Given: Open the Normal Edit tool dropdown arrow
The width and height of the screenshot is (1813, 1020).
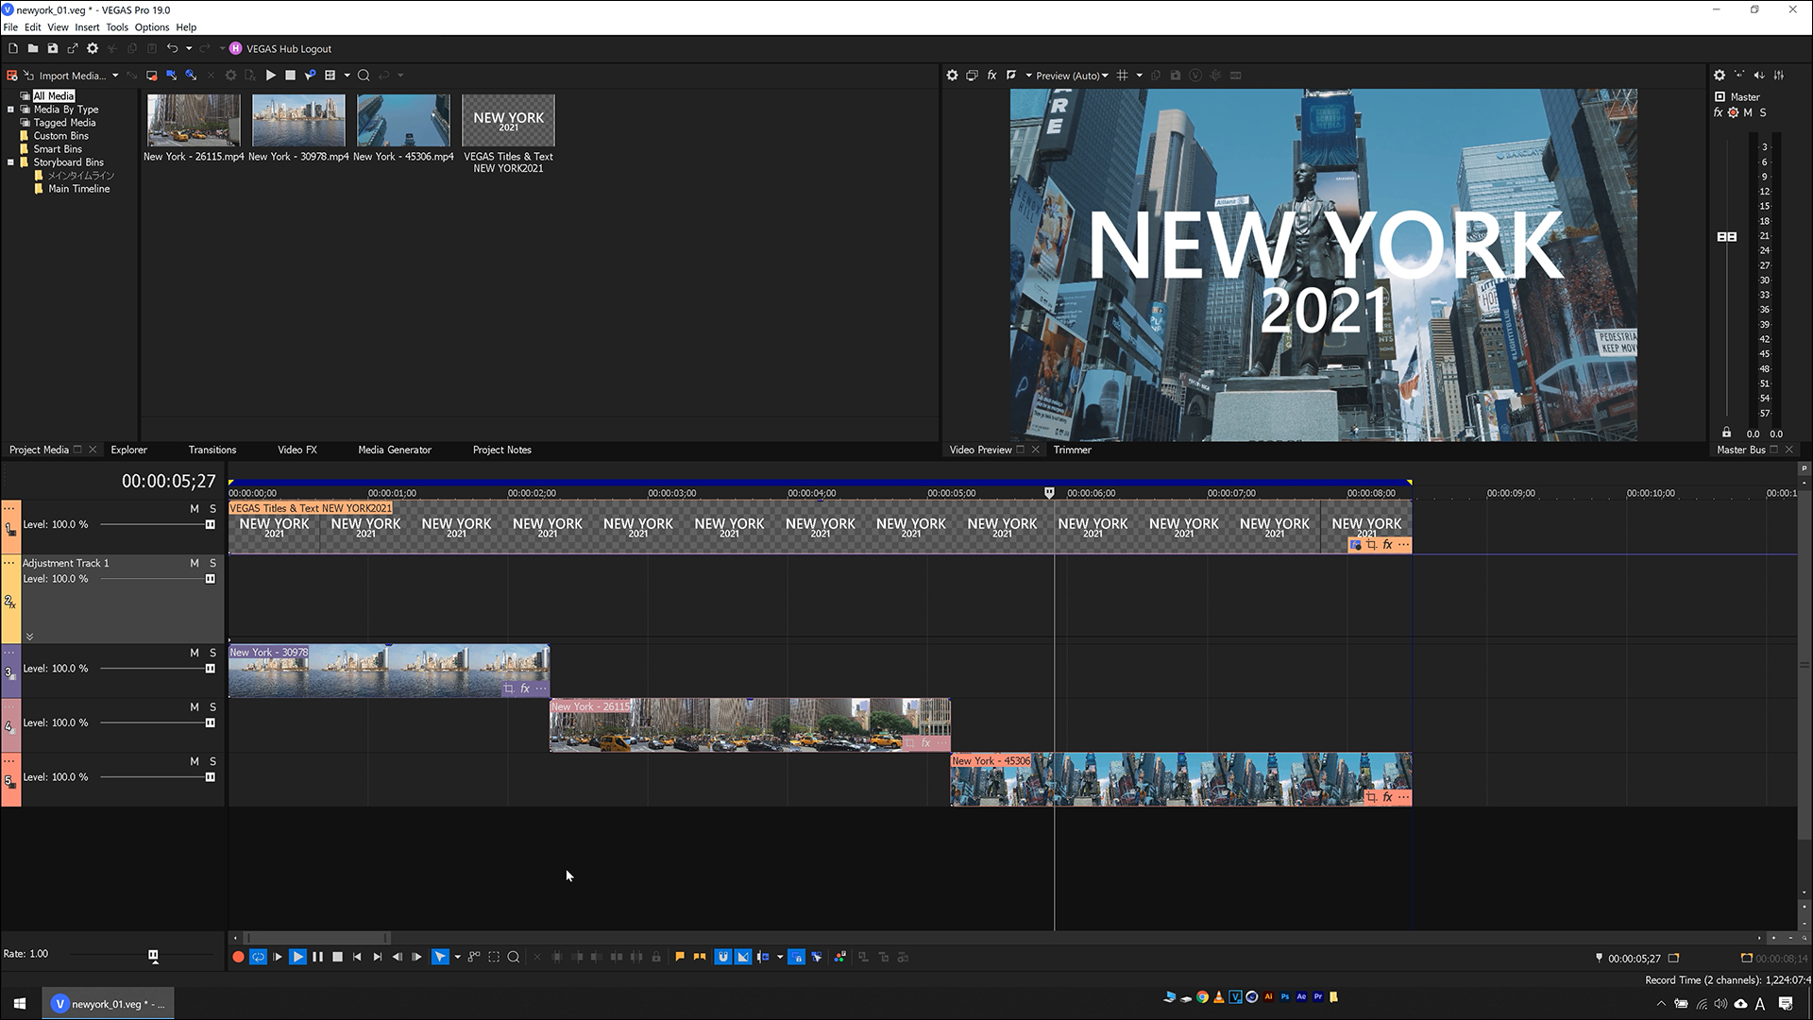Looking at the screenshot, I should pos(458,957).
